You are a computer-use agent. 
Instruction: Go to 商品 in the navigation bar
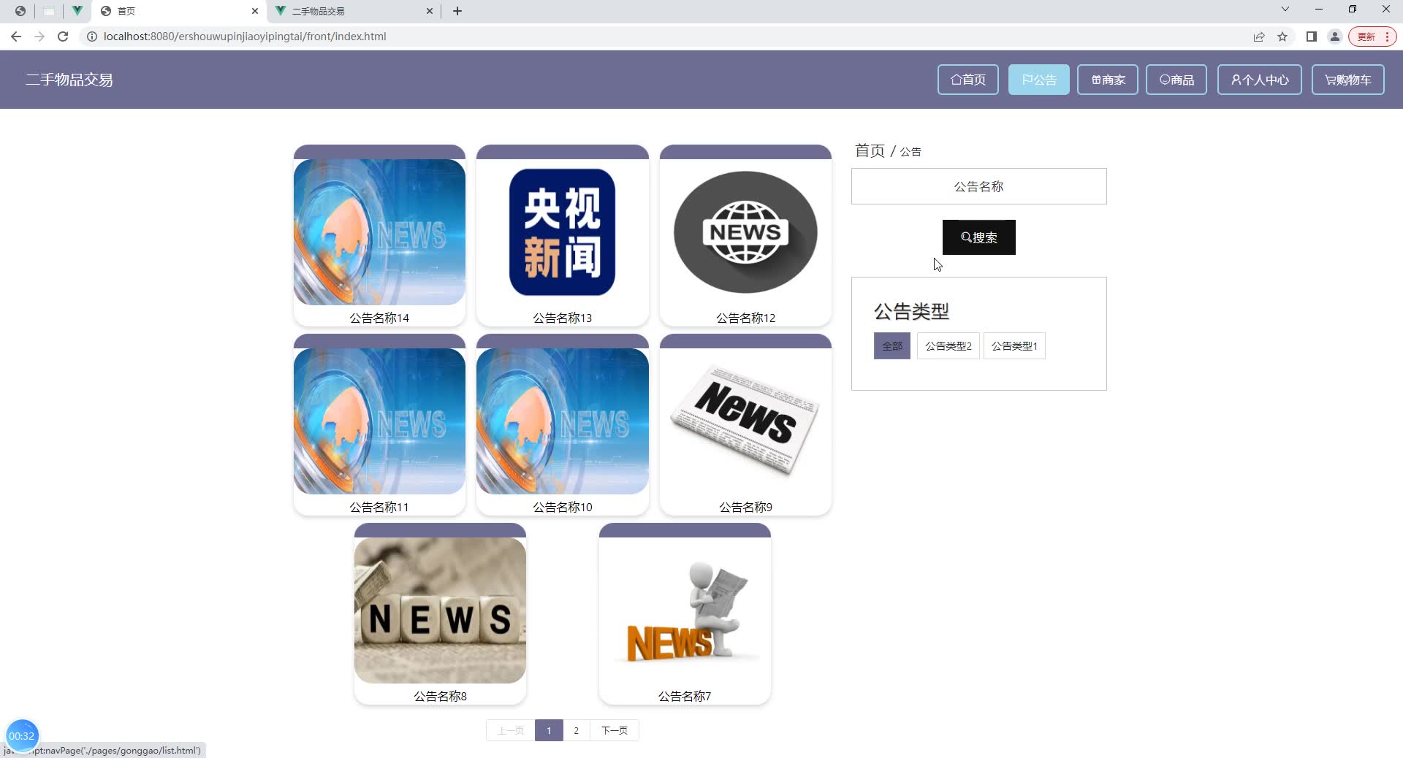[1176, 80]
